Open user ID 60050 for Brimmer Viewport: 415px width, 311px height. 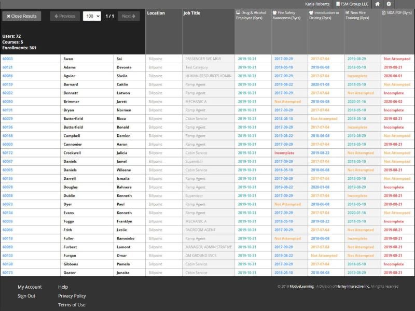click(x=8, y=102)
